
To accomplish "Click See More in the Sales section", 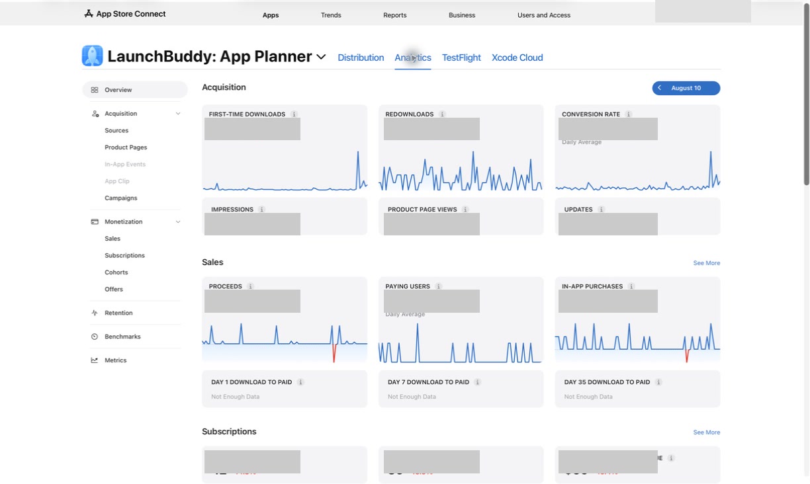I will click(706, 263).
